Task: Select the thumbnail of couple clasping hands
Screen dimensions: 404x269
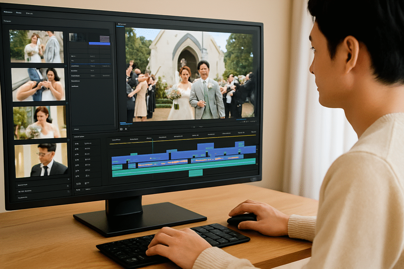Action: [38, 84]
